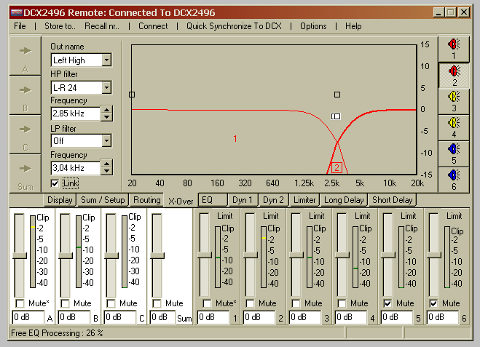The height and width of the screenshot is (347, 480).
Task: Select output 2 red speaker icon
Action: pyautogui.click(x=454, y=76)
